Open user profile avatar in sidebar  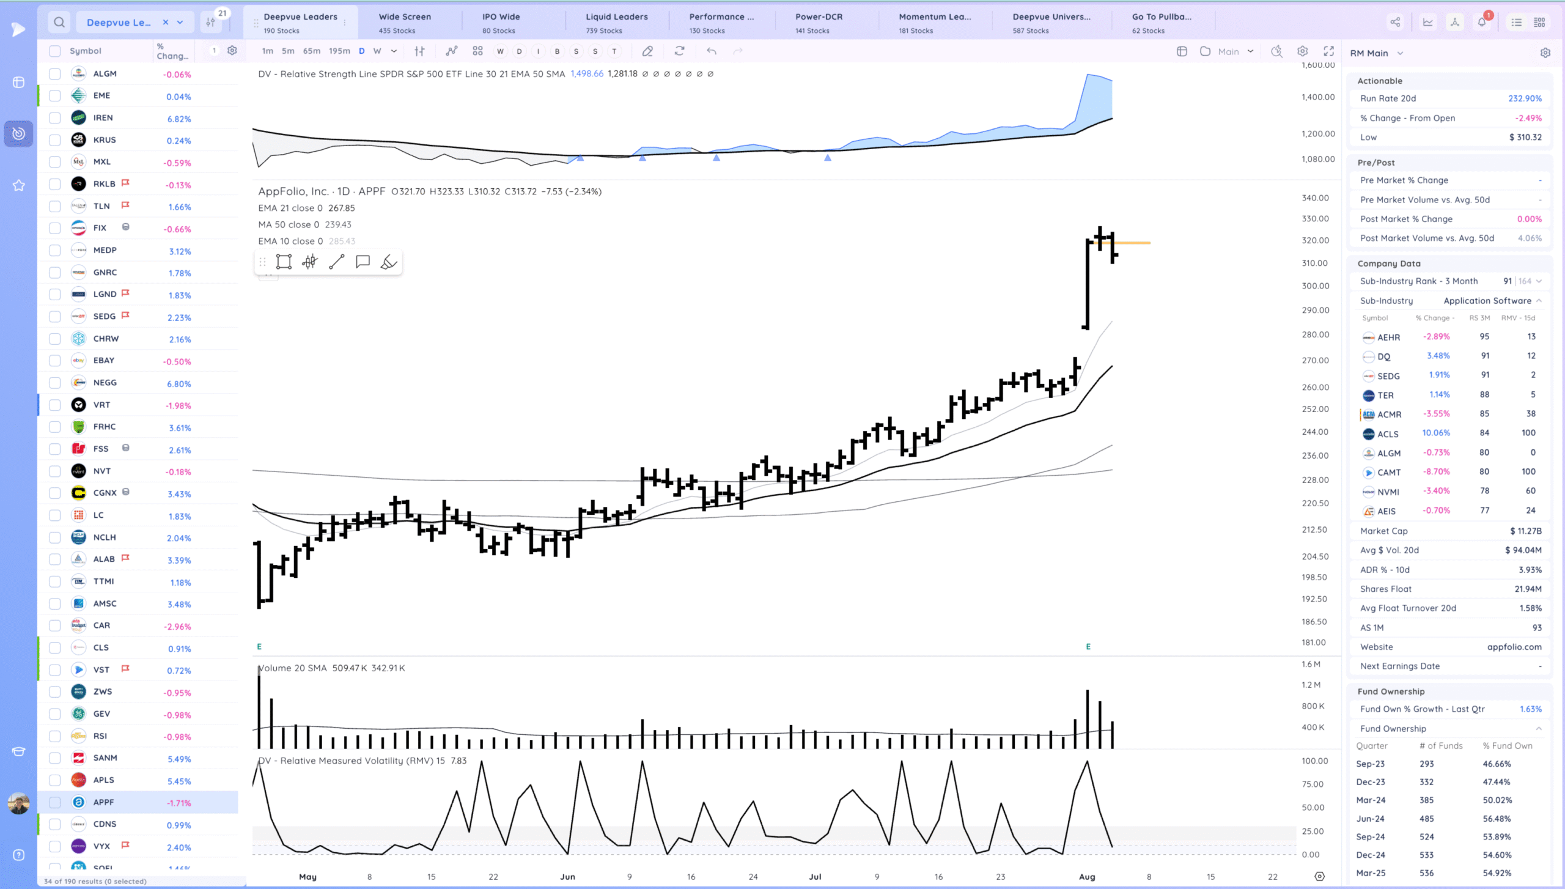point(18,803)
